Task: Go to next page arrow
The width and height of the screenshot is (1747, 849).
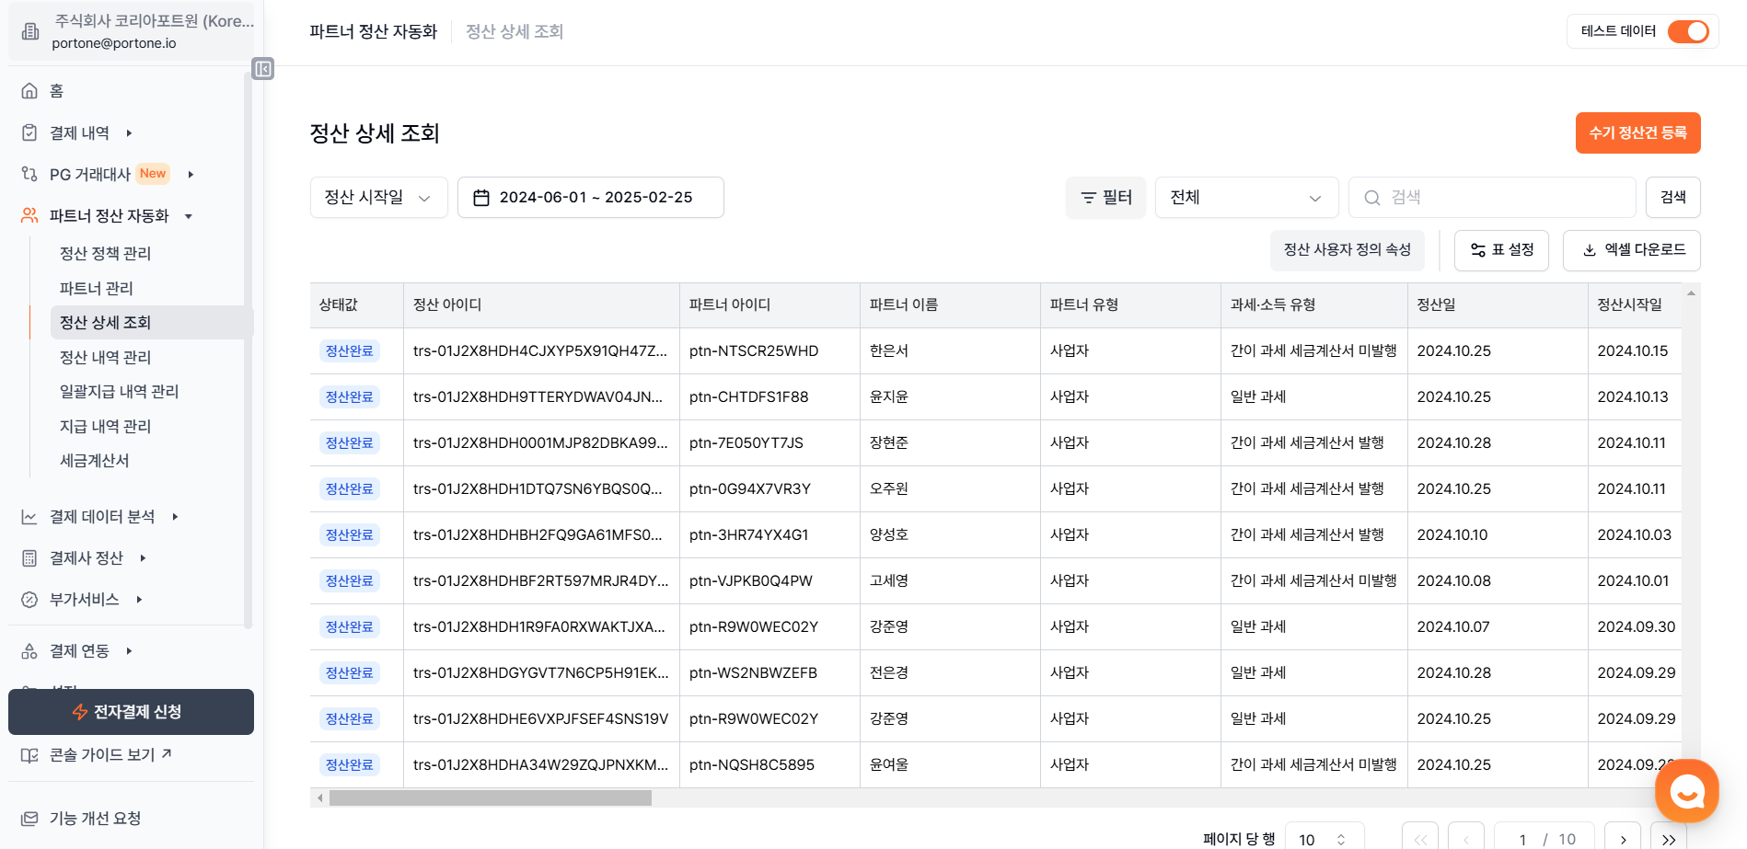Action: pos(1623,839)
